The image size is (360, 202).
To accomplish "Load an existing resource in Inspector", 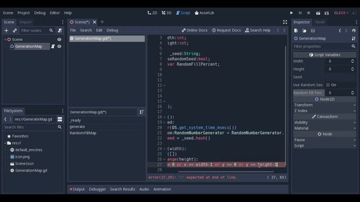I will click(304, 30).
